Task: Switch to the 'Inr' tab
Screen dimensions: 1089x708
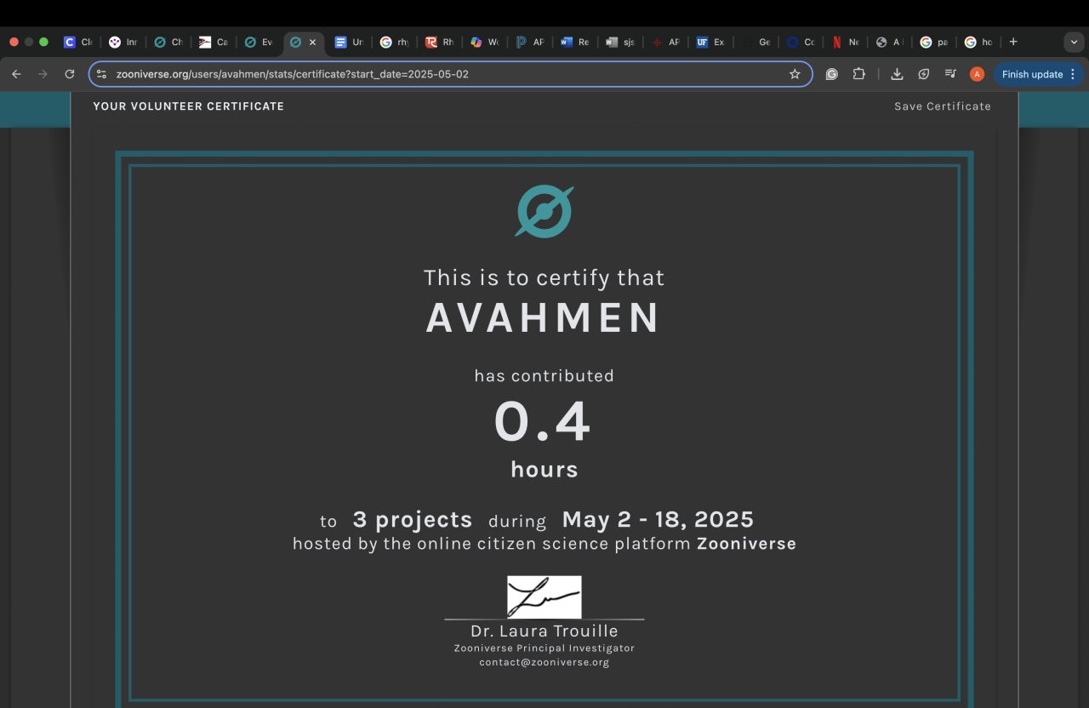Action: coord(123,42)
